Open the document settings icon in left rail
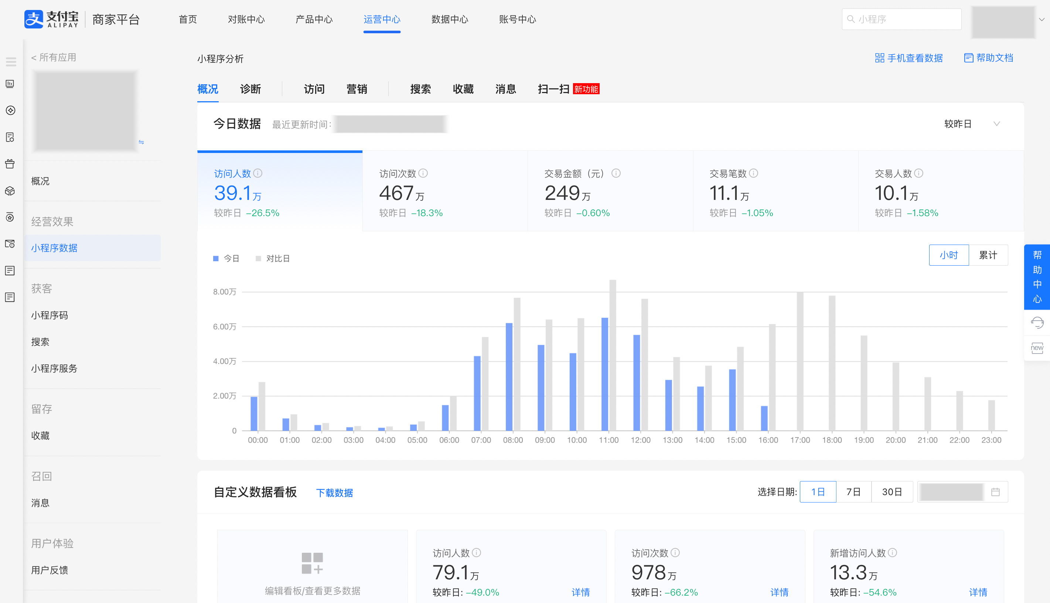Image resolution: width=1050 pixels, height=603 pixels. [x=10, y=137]
